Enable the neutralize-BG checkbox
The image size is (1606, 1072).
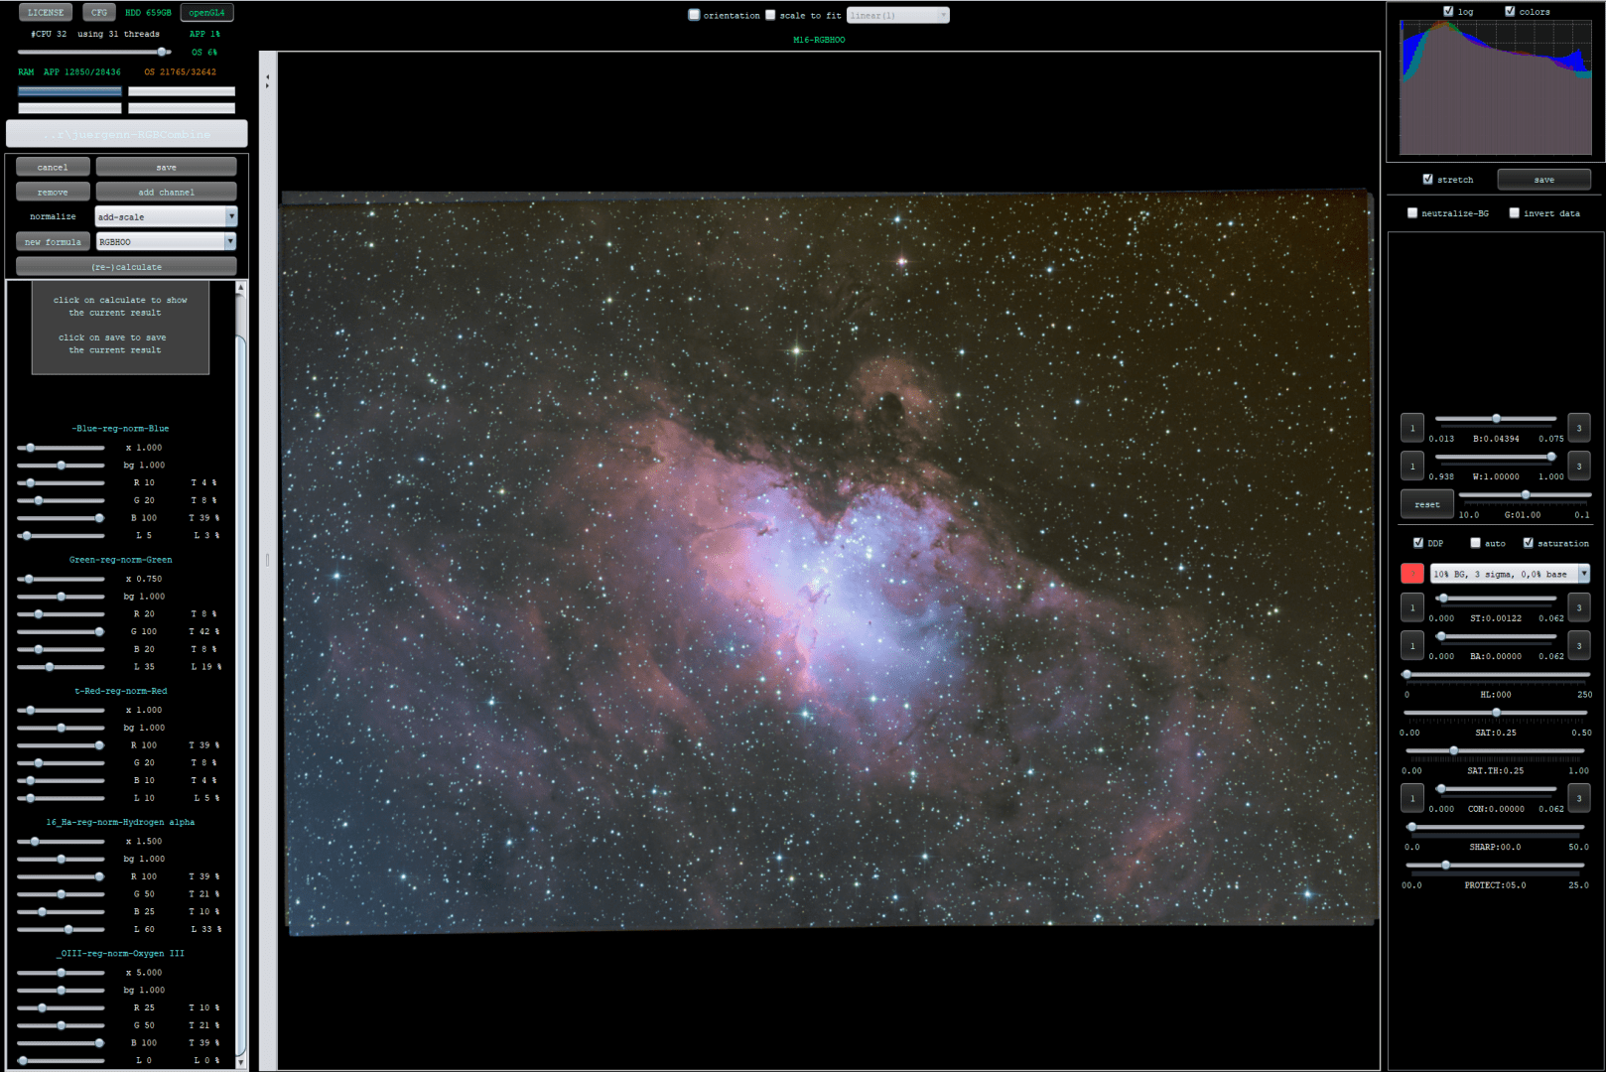click(x=1412, y=213)
